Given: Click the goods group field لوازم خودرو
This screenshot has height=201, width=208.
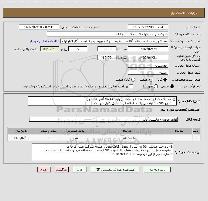Looking at the screenshot, I should click(x=103, y=119).
